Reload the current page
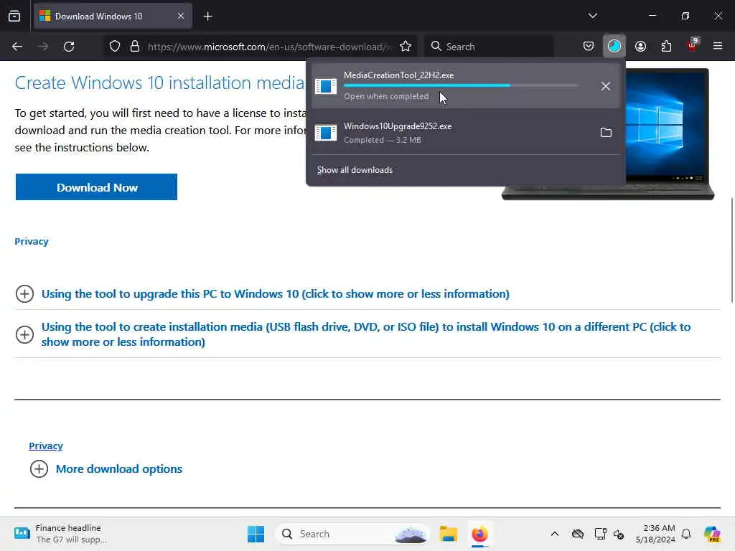735x551 pixels. click(69, 47)
